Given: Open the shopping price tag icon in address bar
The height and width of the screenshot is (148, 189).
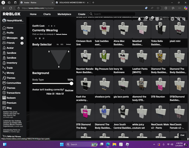Looking at the screenshot, I should tap(146, 8).
